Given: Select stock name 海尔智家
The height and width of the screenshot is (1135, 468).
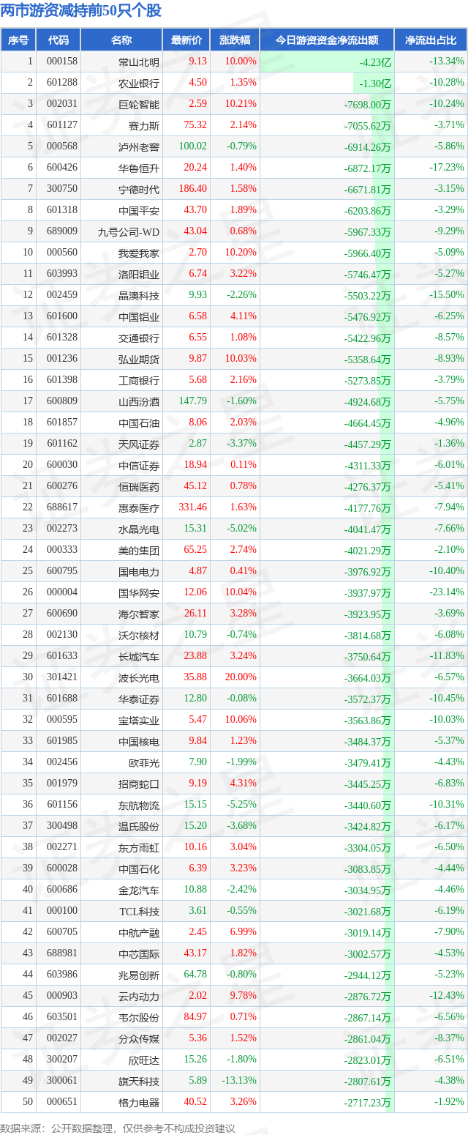Looking at the screenshot, I should click(139, 614).
